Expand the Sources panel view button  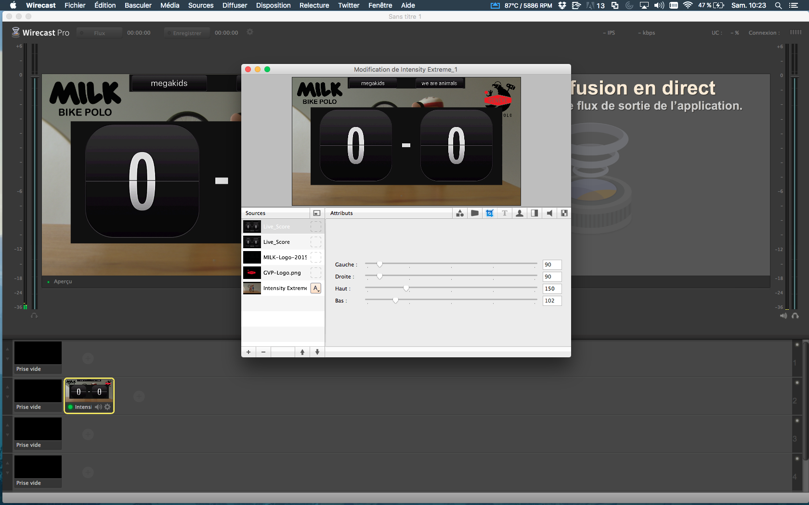(316, 213)
